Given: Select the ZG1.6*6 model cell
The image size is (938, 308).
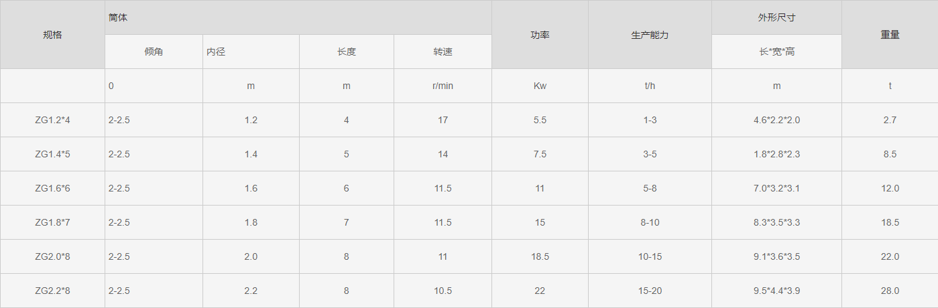Looking at the screenshot, I should 52,188.
